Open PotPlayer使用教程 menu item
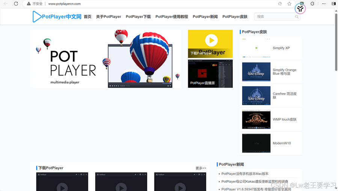Image resolution: width=338 pixels, height=191 pixels. [x=172, y=17]
